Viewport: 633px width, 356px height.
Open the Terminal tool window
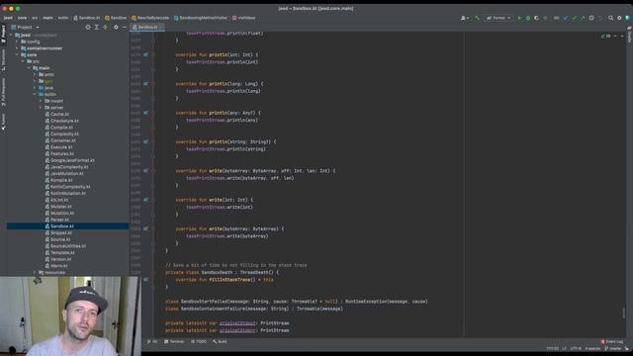pyautogui.click(x=174, y=341)
